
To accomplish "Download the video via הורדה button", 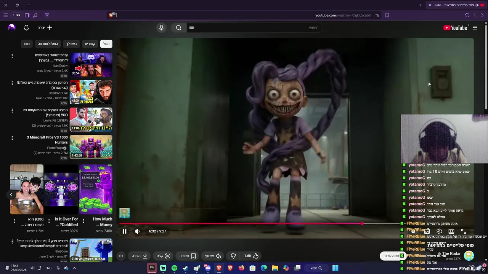I will coord(140,256).
